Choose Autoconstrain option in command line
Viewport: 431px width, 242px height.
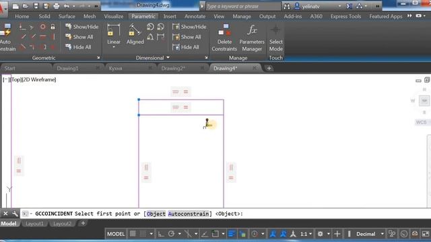tap(189, 214)
